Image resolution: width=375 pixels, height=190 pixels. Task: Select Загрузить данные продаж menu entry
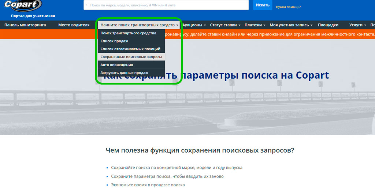point(131,72)
